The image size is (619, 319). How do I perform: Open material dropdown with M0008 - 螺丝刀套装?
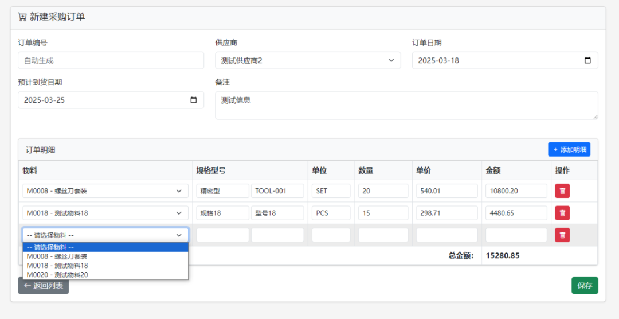pyautogui.click(x=105, y=191)
